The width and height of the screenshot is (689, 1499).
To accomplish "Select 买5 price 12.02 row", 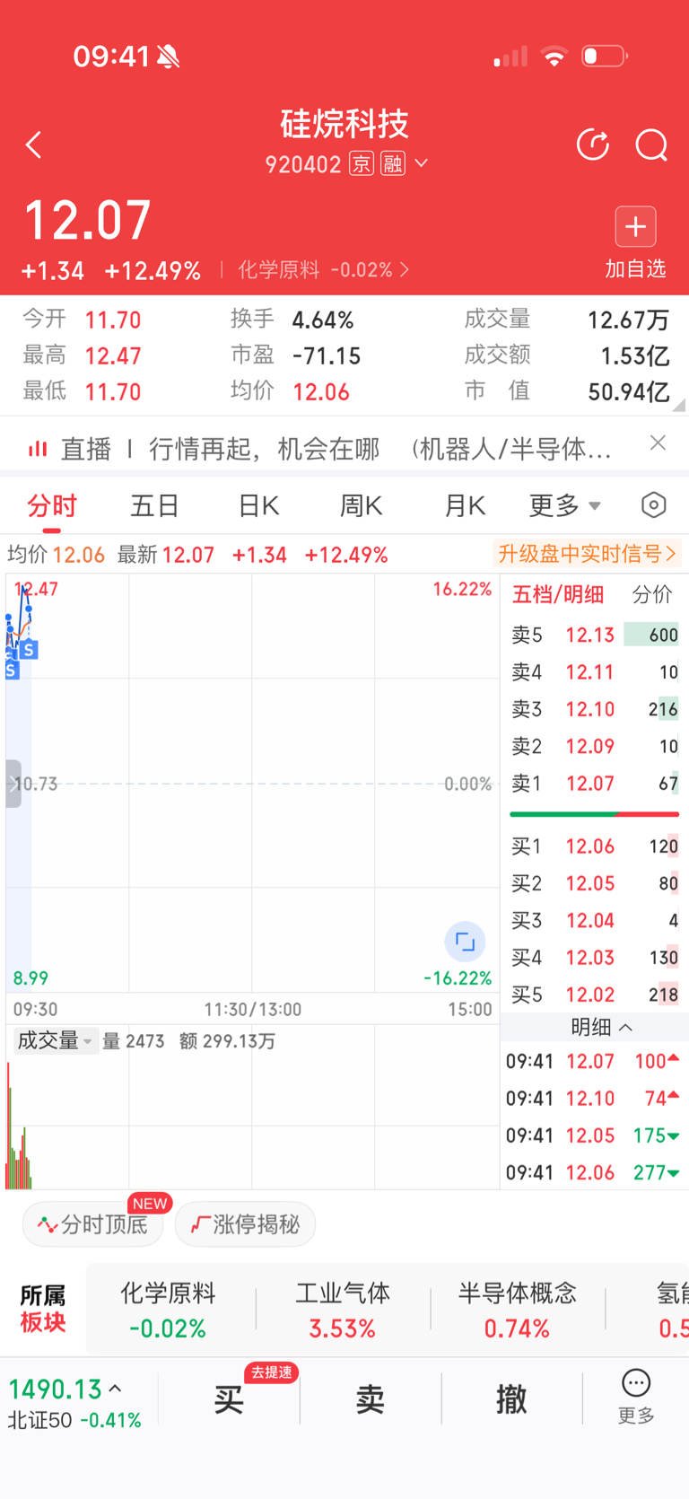I will (x=594, y=995).
